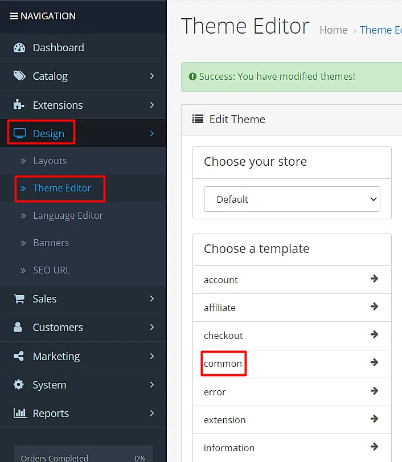
Task: Click the Home breadcrumb link
Action: pyautogui.click(x=334, y=30)
